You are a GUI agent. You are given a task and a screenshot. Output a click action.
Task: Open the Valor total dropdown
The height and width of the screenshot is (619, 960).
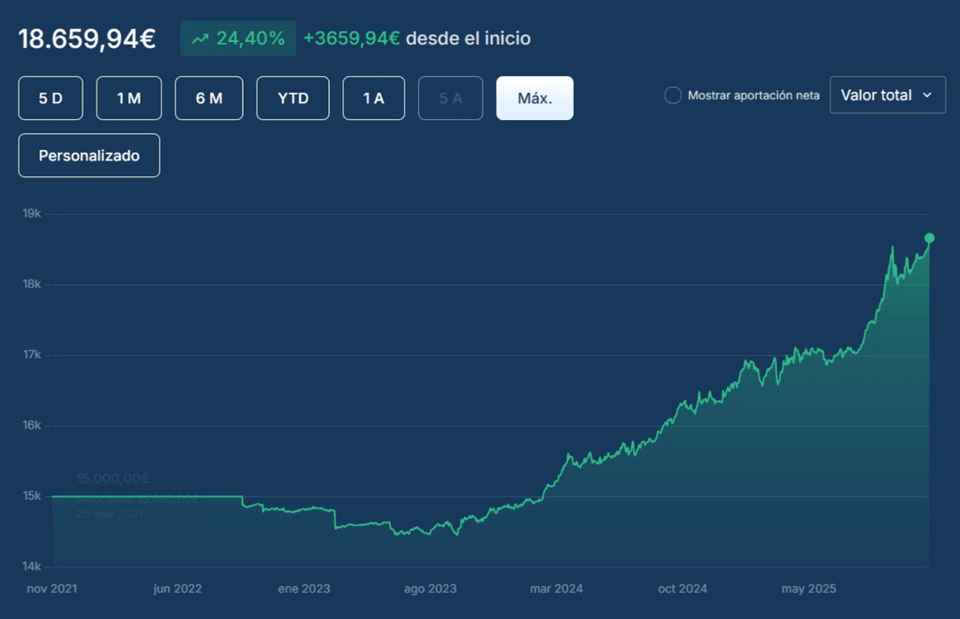887,95
